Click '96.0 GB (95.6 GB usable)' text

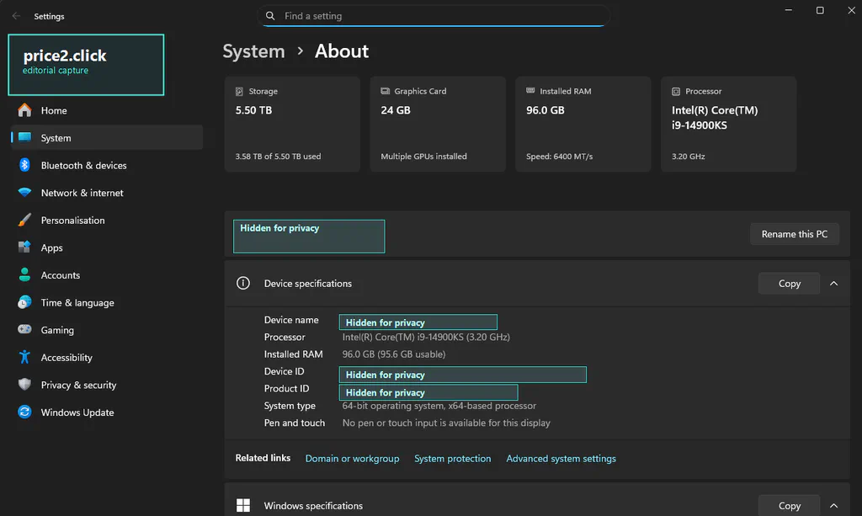click(x=394, y=354)
